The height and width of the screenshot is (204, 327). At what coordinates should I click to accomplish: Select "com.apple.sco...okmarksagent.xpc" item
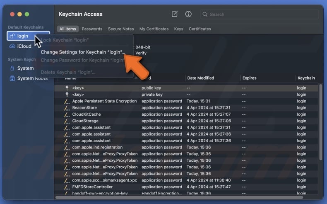[x=186, y=180]
